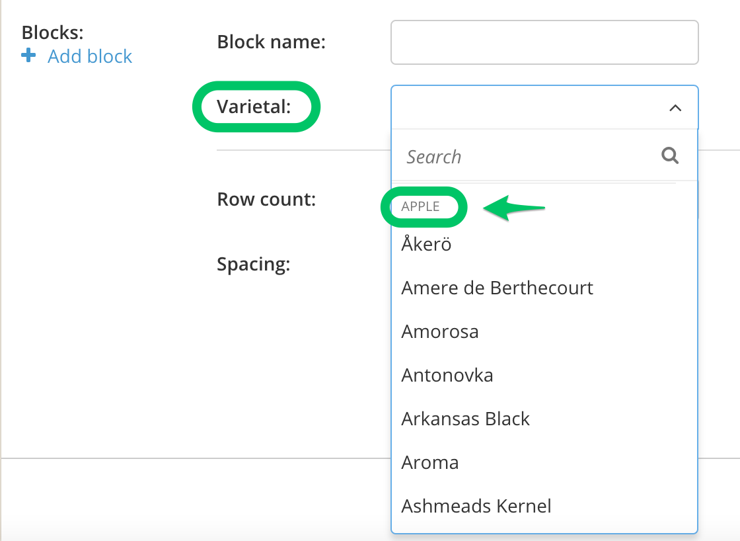Viewport: 740px width, 541px height.
Task: Click the Block name label
Action: 271,42
